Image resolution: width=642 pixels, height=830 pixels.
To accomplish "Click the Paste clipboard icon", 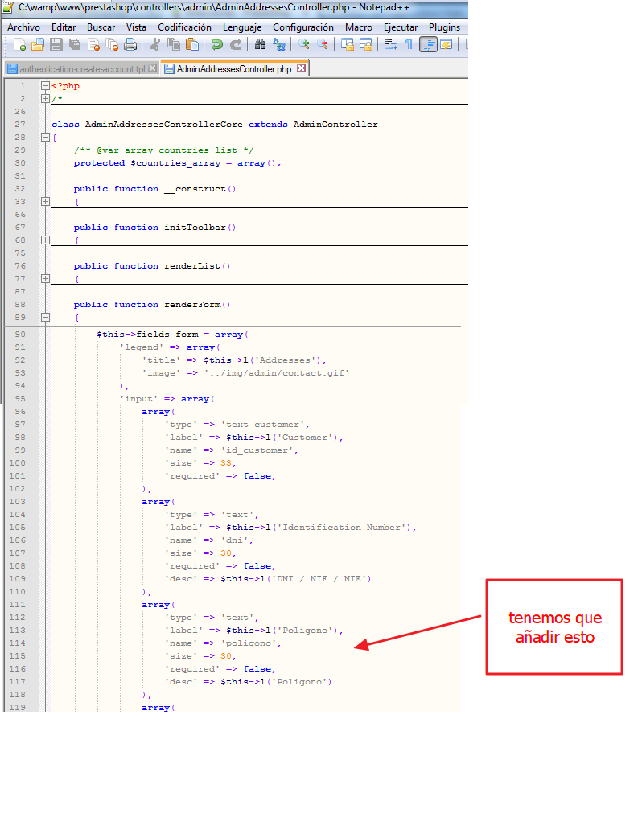I will pyautogui.click(x=192, y=44).
